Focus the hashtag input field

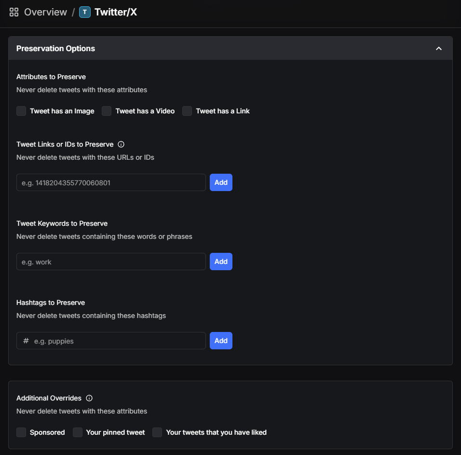tap(111, 341)
